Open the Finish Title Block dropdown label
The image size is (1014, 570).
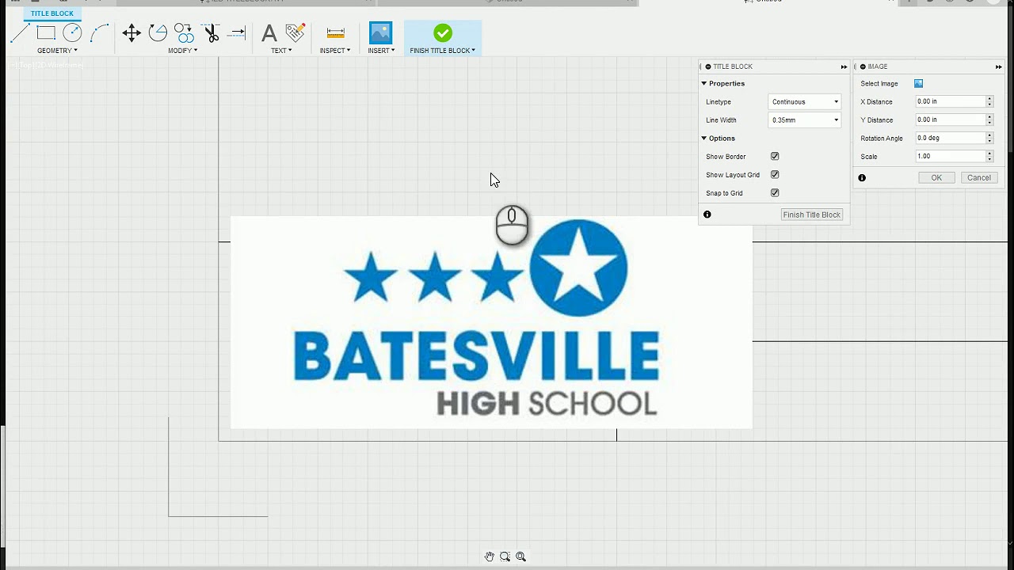pos(443,51)
